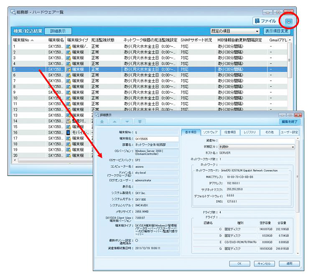This screenshot has width=311, height=274.
Task: Click the ファイル toolbar button
Action: [x=266, y=21]
